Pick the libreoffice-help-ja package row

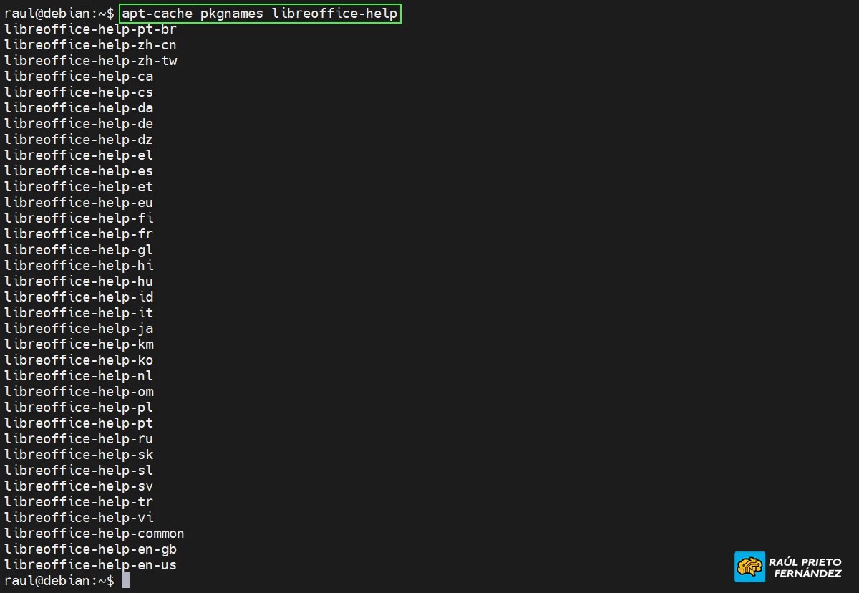(79, 329)
